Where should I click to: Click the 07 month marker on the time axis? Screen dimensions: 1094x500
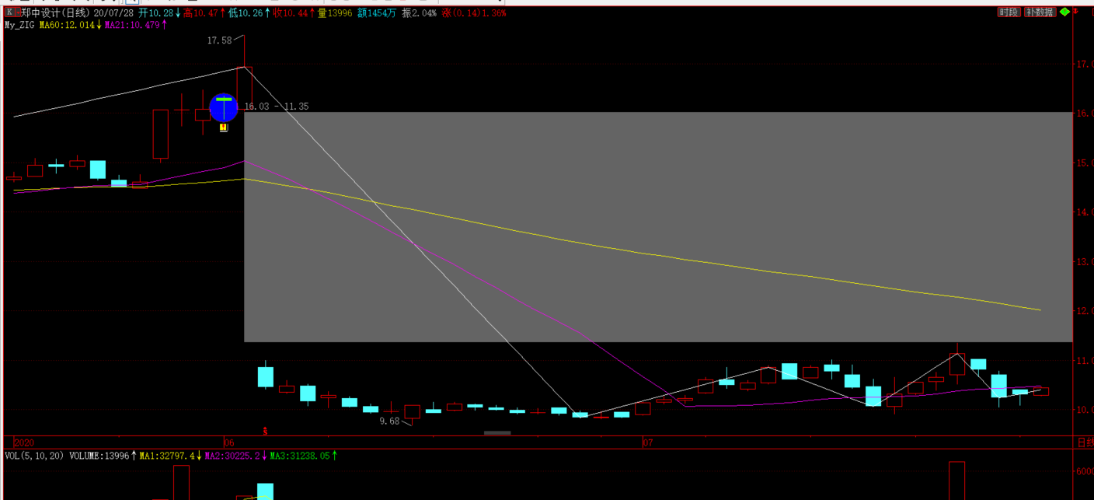(x=647, y=442)
